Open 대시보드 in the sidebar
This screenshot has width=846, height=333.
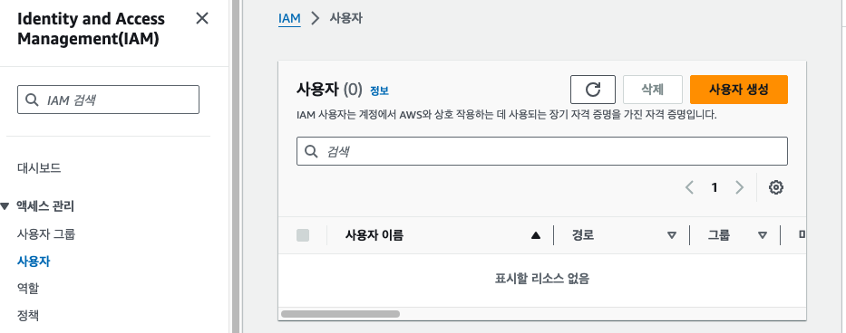click(39, 168)
